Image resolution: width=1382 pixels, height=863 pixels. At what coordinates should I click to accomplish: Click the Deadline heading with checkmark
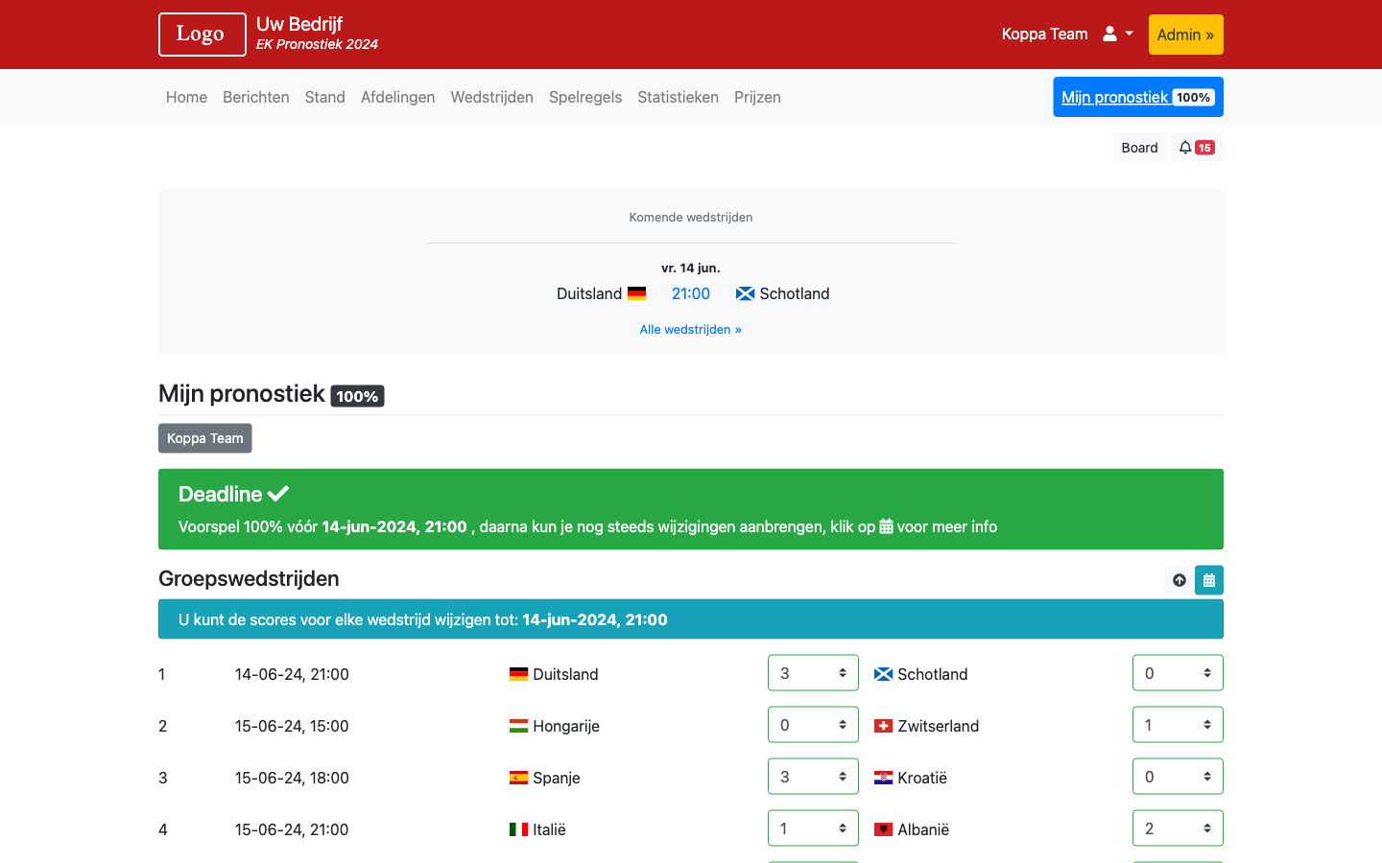pos(234,494)
